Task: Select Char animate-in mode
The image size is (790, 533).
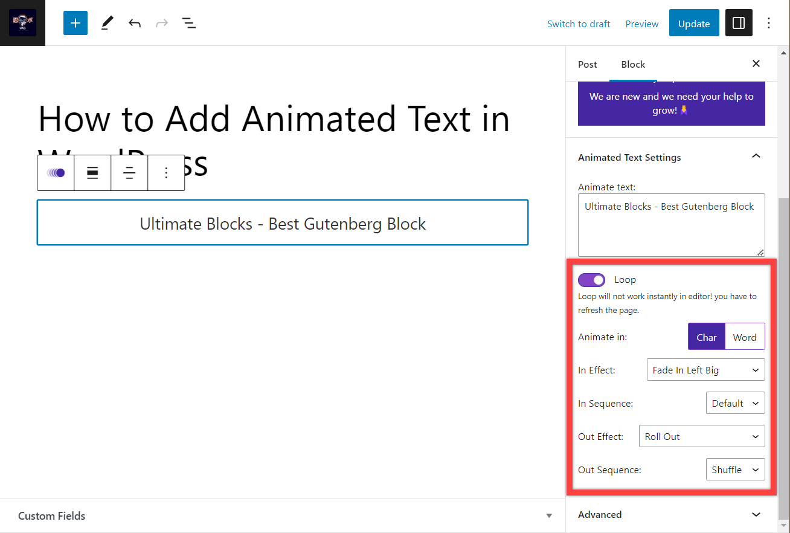Action: coord(707,337)
